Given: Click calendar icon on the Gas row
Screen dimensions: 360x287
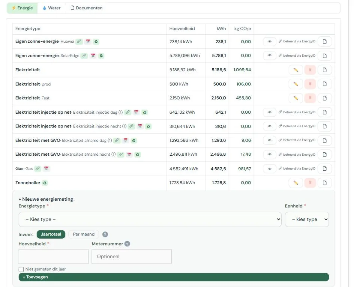Looking at the screenshot, I should [x=46, y=168].
